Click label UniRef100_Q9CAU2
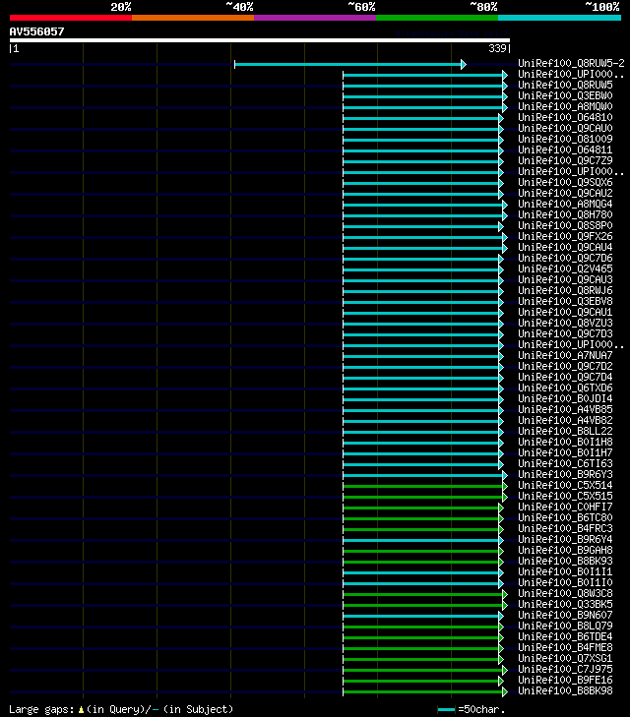The height and width of the screenshot is (717, 630). [565, 193]
